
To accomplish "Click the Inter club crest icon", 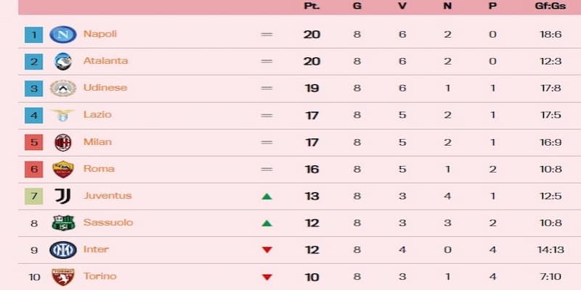I will pyautogui.click(x=63, y=249).
